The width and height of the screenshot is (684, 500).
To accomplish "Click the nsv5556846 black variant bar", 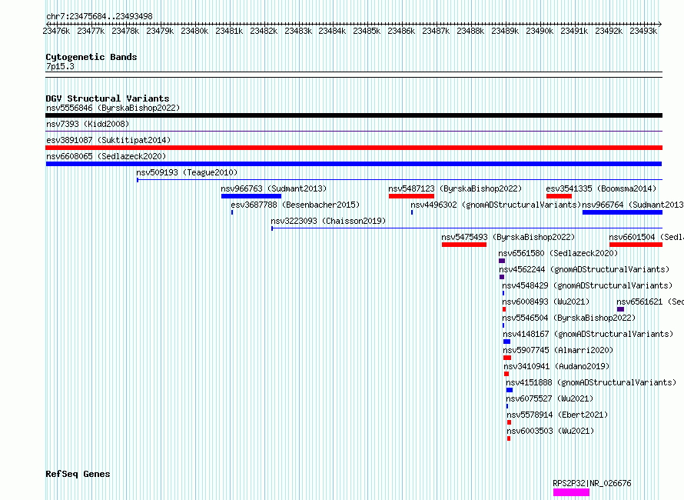I will tap(354, 115).
